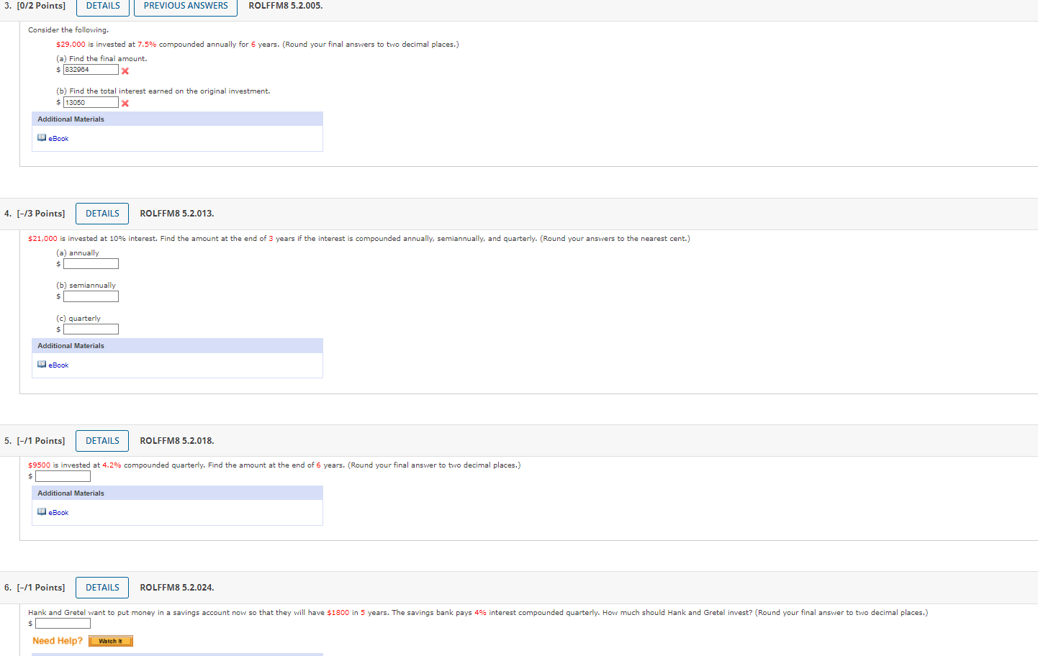Open eBook icon for question 4
This screenshot has width=1038, height=656.
pos(42,365)
